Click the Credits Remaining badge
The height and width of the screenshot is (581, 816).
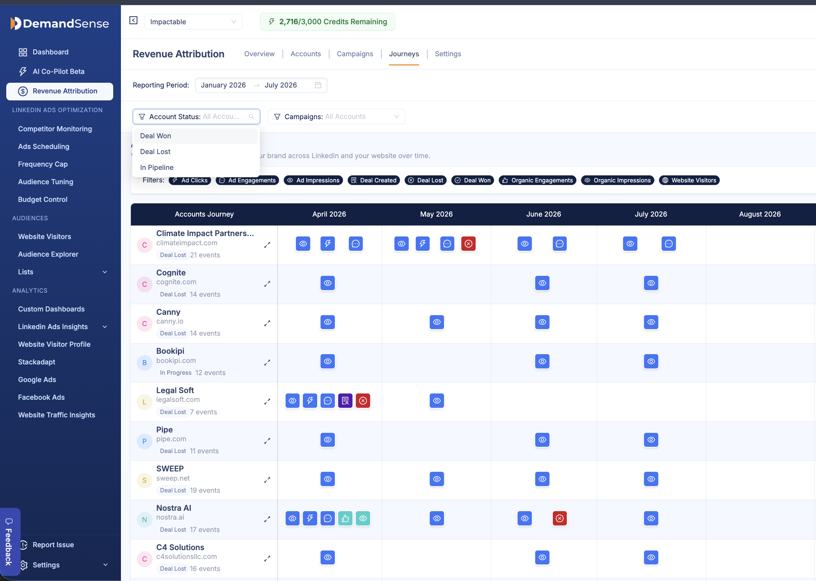point(328,22)
